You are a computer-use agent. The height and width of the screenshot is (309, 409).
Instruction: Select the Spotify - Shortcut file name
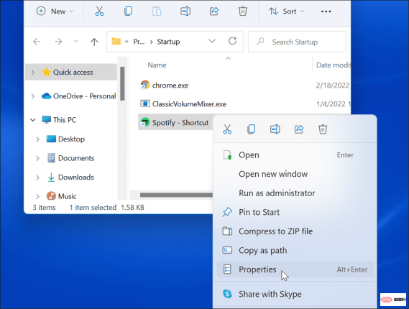tap(180, 123)
